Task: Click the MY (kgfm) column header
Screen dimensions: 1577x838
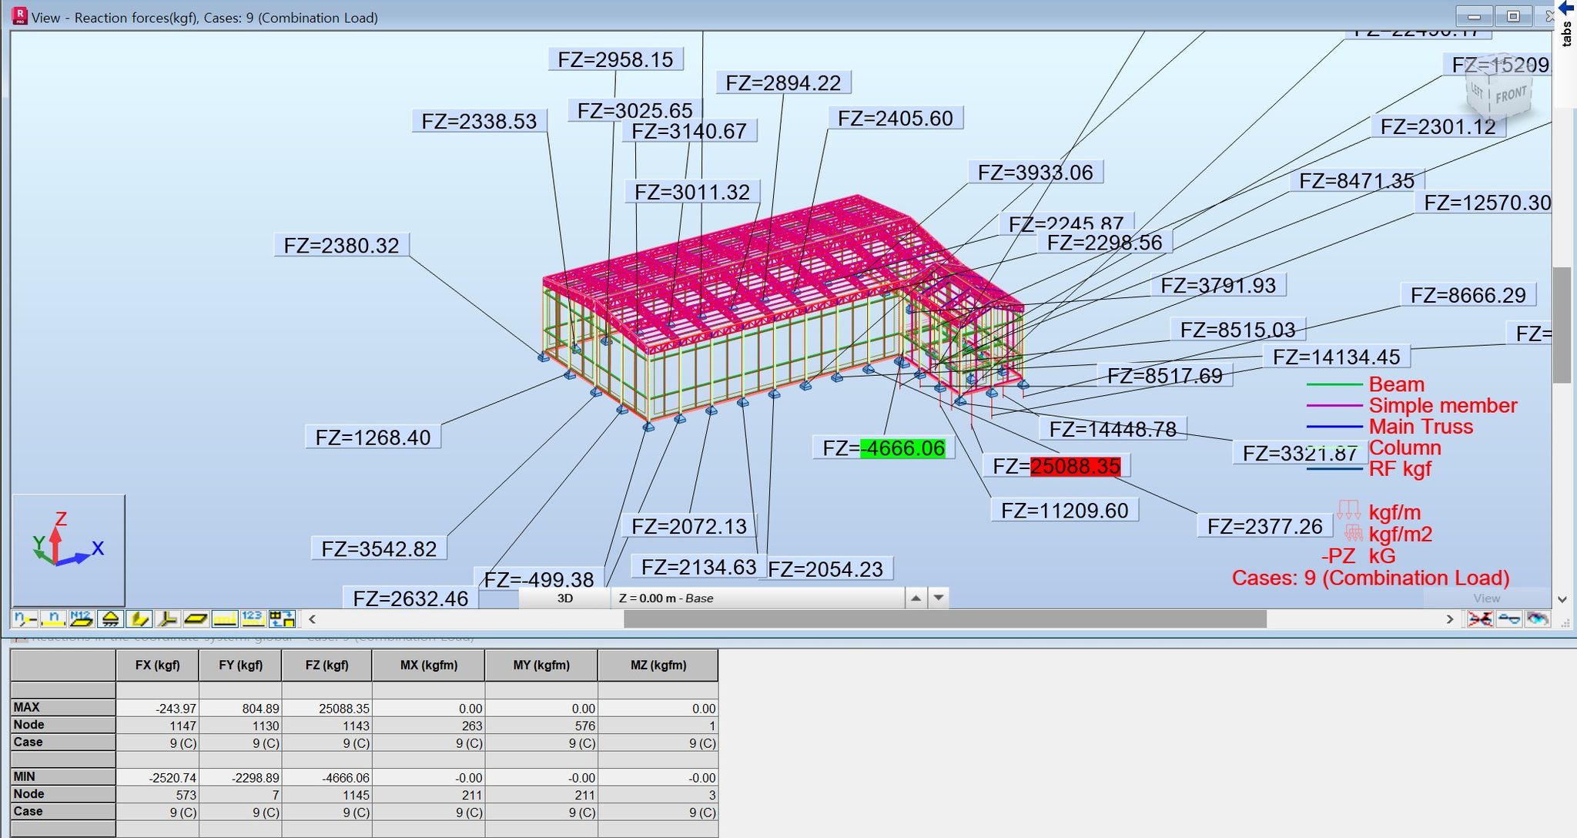Action: point(541,665)
